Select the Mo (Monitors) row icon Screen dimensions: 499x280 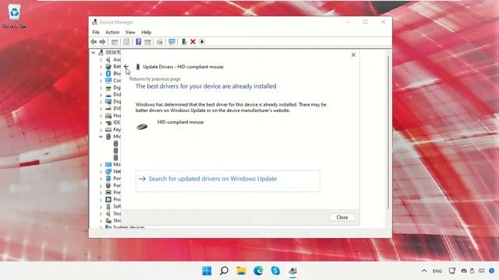coord(108,164)
